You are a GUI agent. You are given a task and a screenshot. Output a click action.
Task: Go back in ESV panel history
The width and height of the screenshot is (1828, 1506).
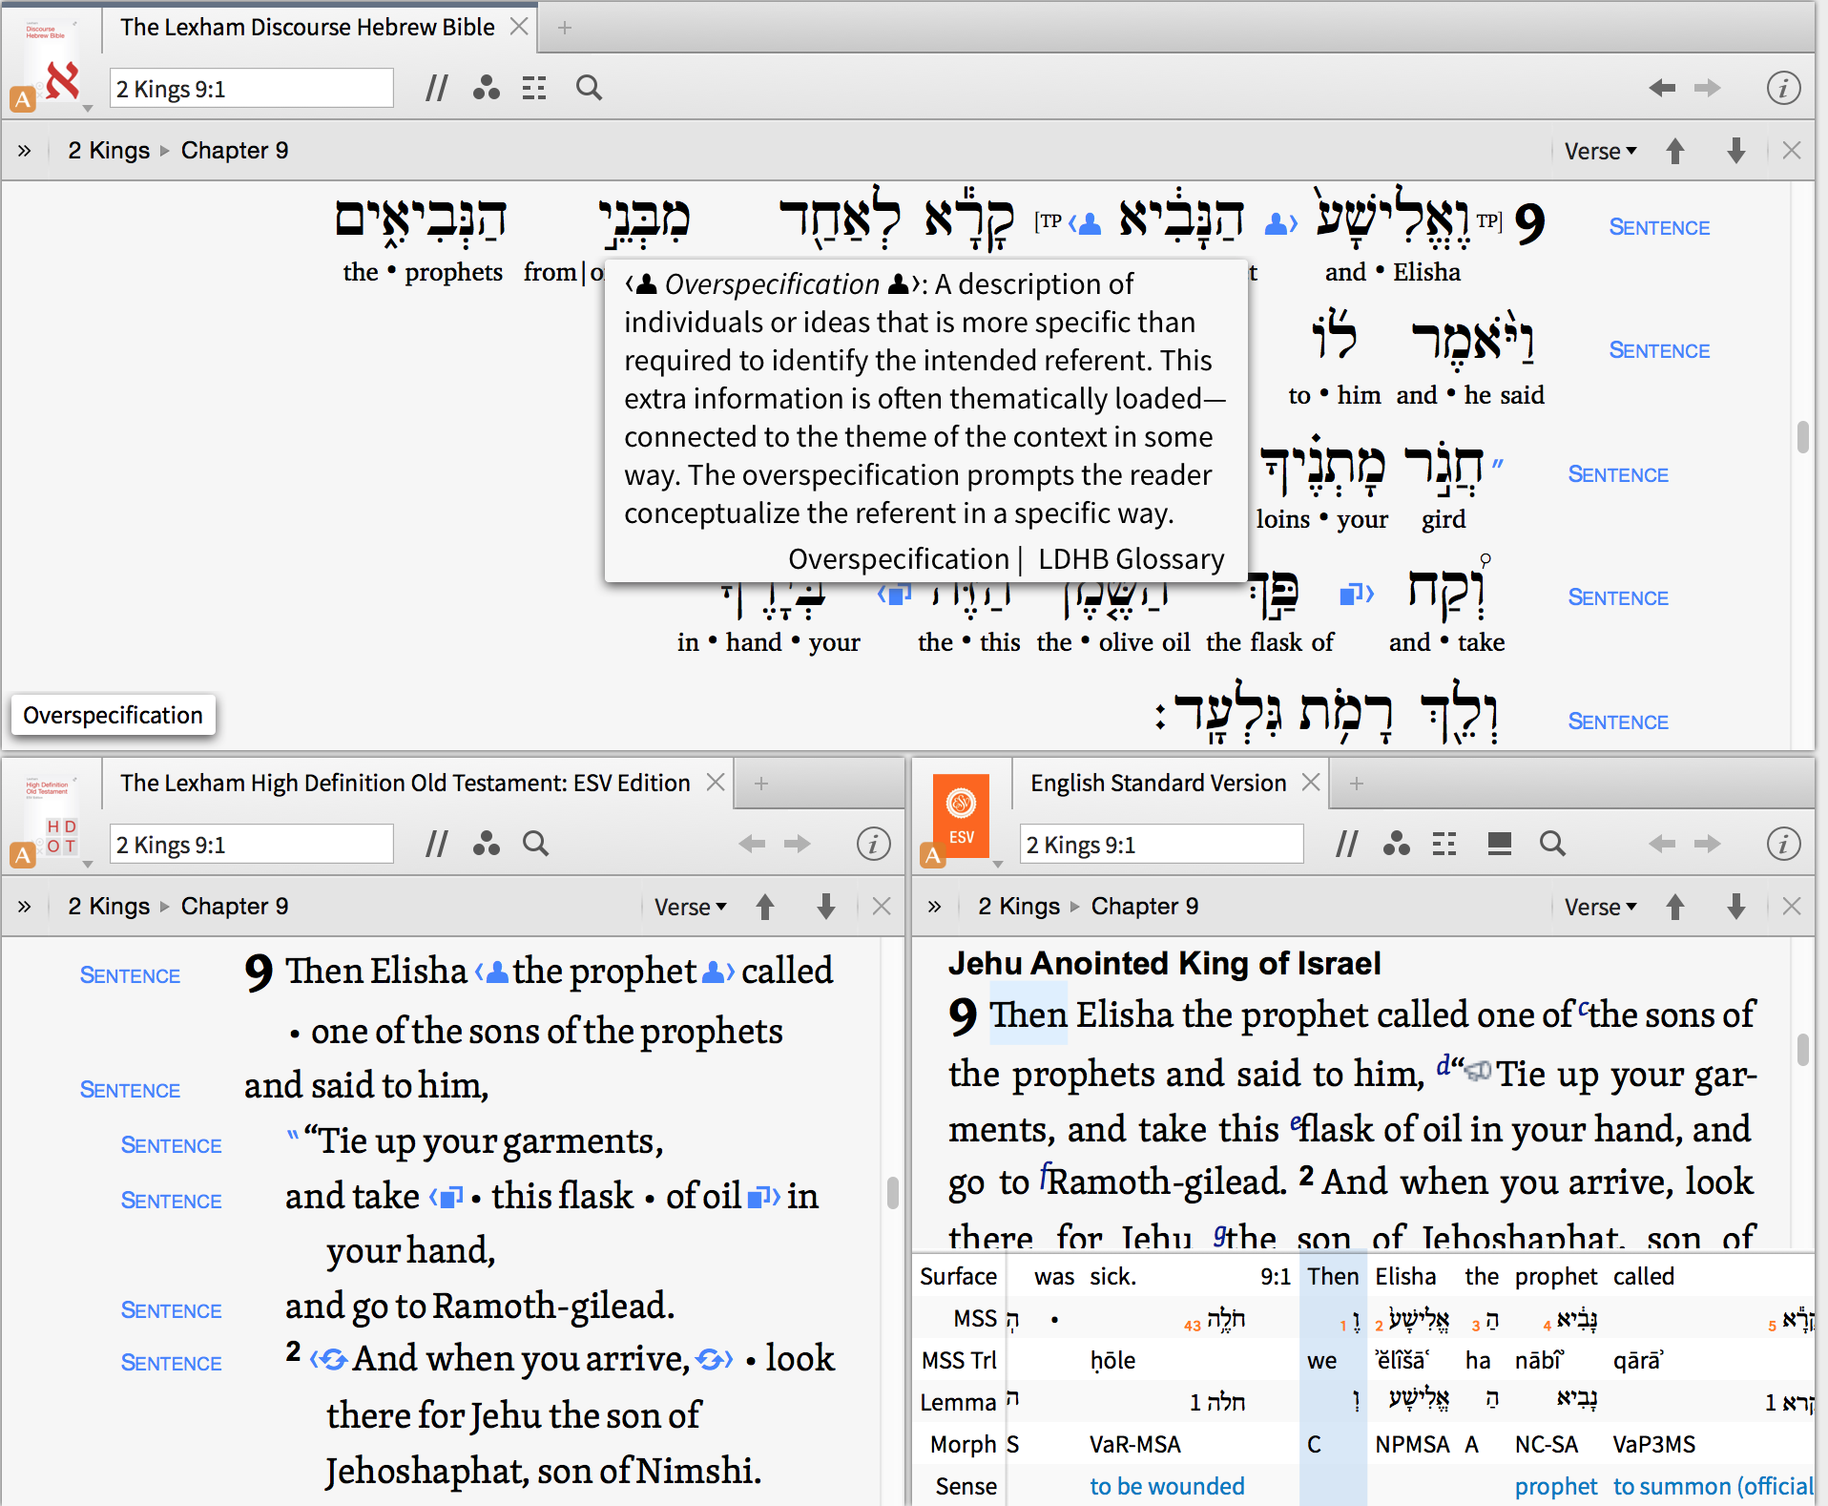(1662, 844)
